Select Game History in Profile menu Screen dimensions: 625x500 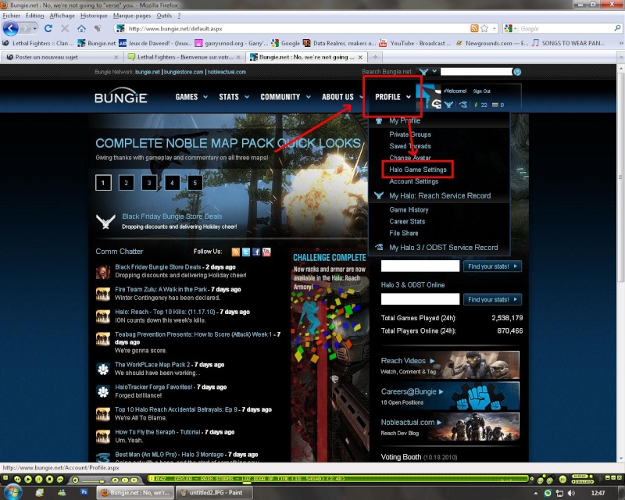409,209
